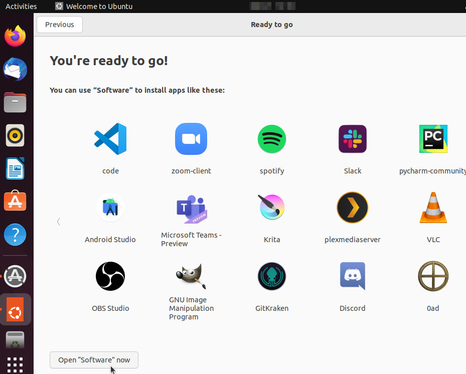Click the "Android Studio" label
The height and width of the screenshot is (374, 466).
coord(110,240)
